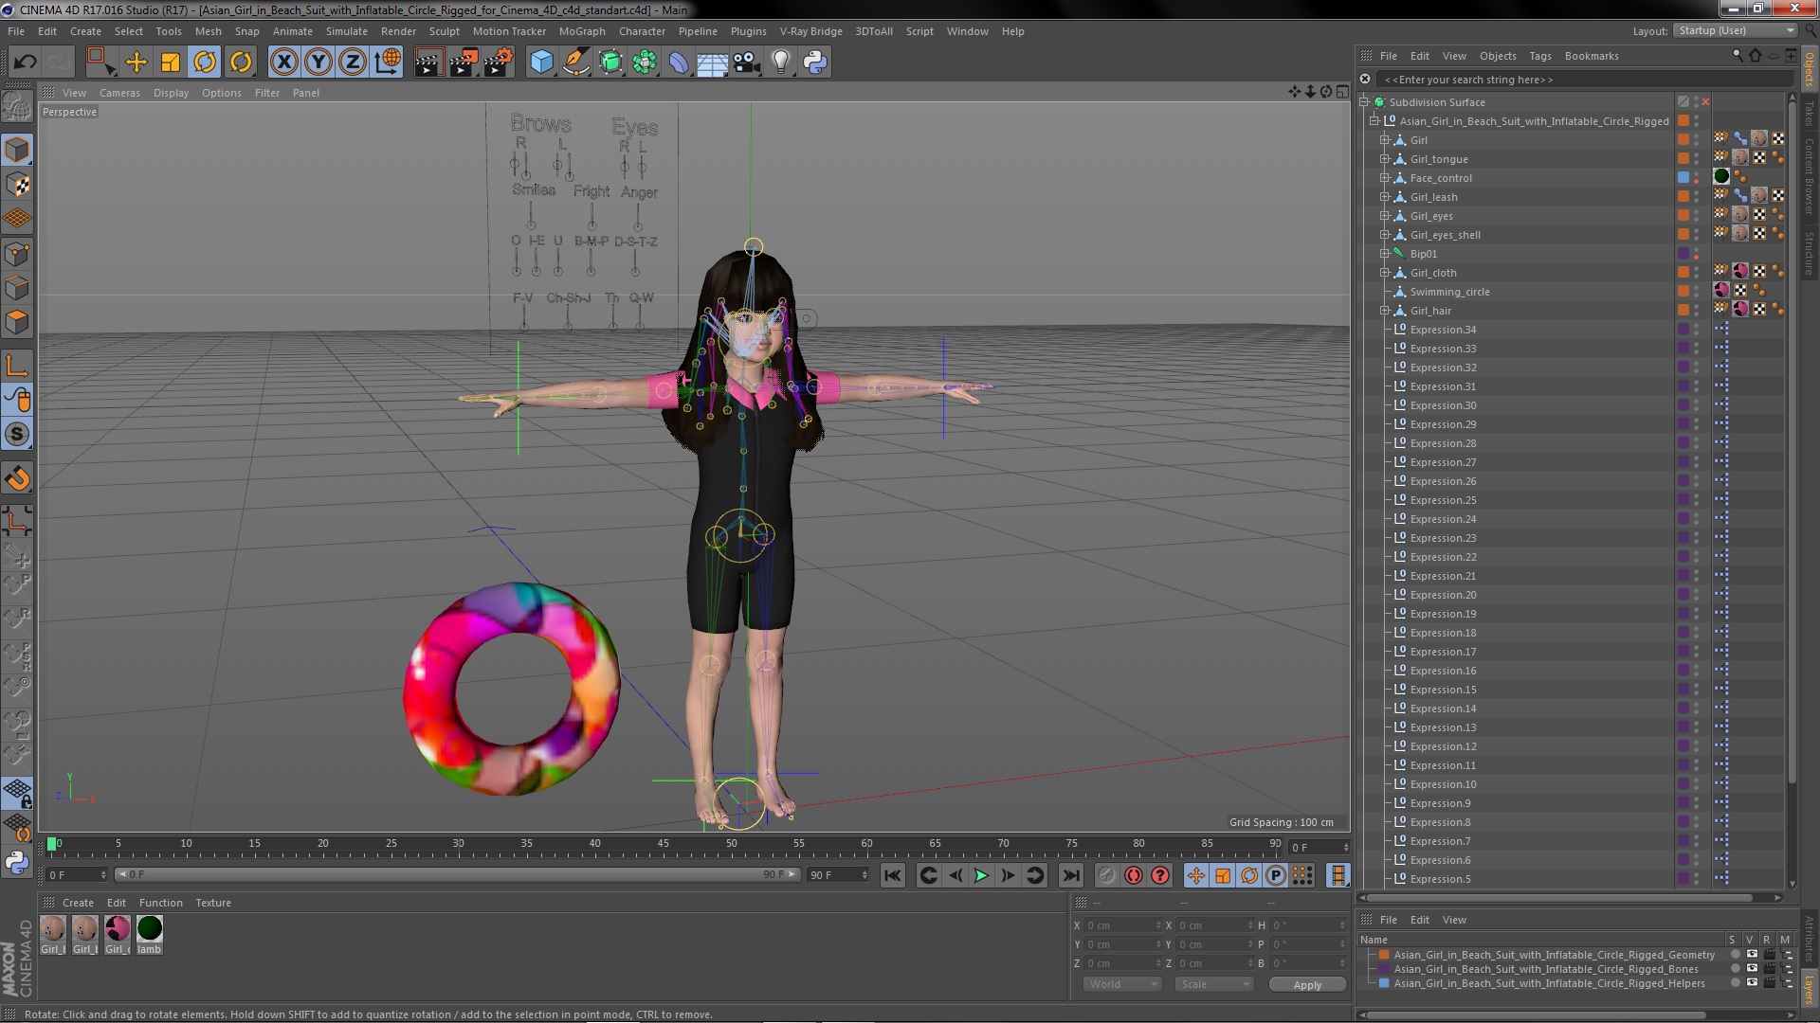
Task: Toggle Parameter (P) keyframe recording
Action: point(1276,876)
